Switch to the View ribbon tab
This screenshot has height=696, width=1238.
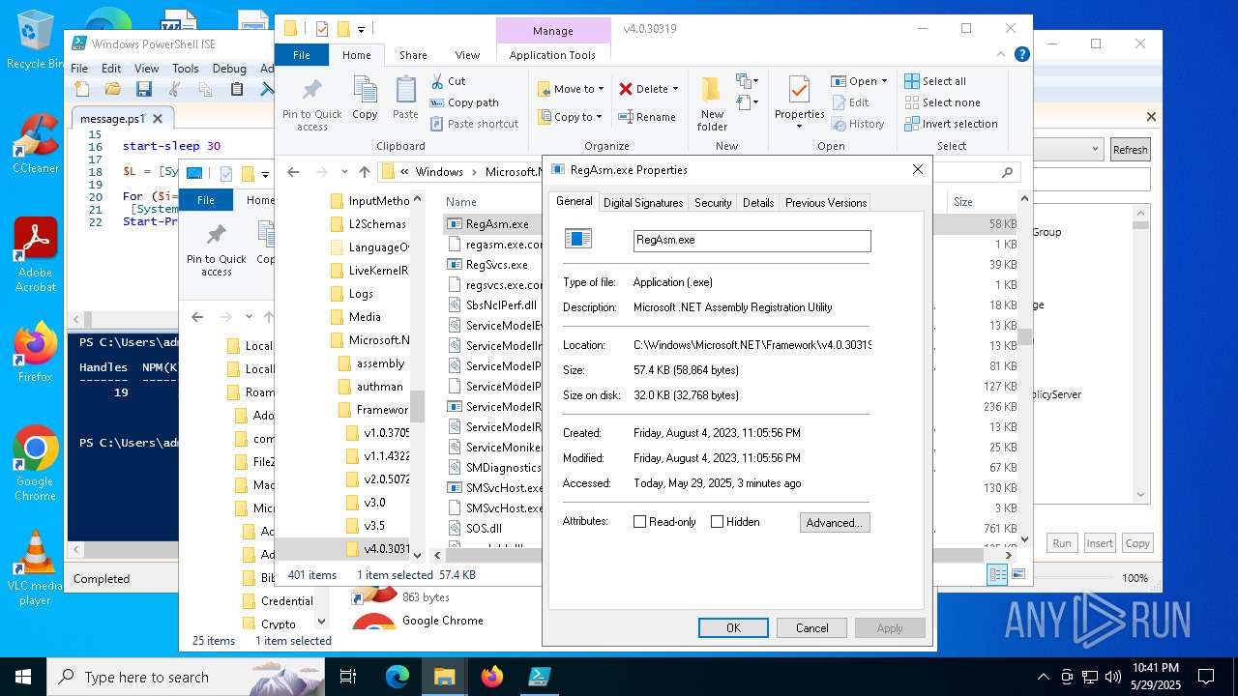pyautogui.click(x=467, y=55)
